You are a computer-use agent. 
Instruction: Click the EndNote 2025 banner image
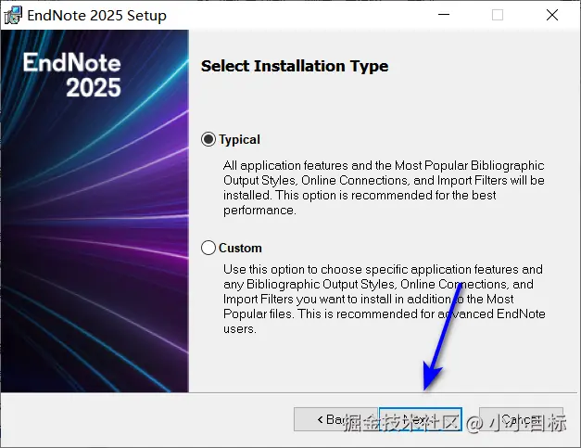tap(95, 211)
